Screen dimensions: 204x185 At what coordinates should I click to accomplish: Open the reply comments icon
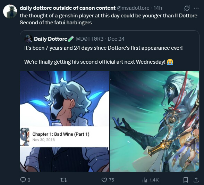(x=23, y=180)
